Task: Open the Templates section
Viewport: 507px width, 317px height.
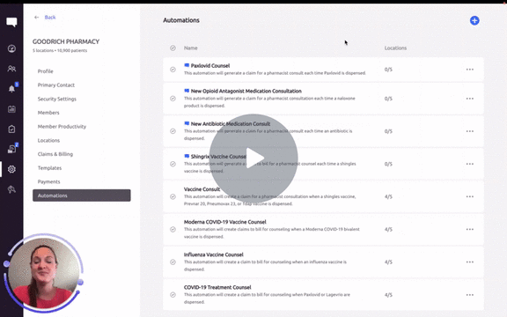Action: (49, 168)
